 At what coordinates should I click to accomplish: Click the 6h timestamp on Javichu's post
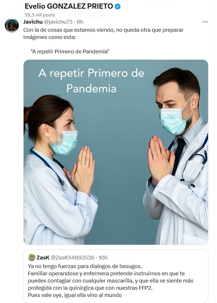(x=80, y=22)
